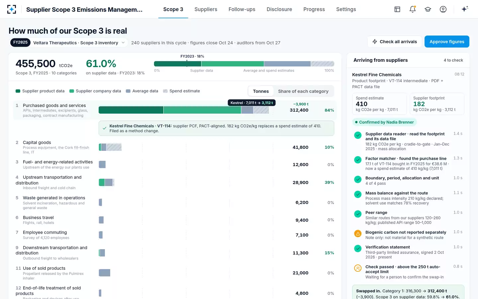Click the graduation cap learning icon
This screenshot has height=299, width=478.
click(x=428, y=9)
